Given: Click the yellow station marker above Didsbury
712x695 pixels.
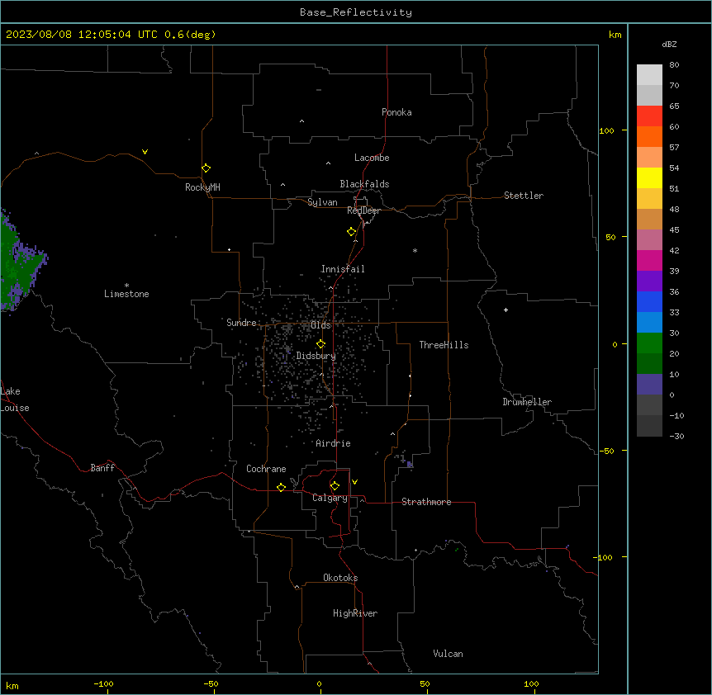Looking at the screenshot, I should 320,344.
